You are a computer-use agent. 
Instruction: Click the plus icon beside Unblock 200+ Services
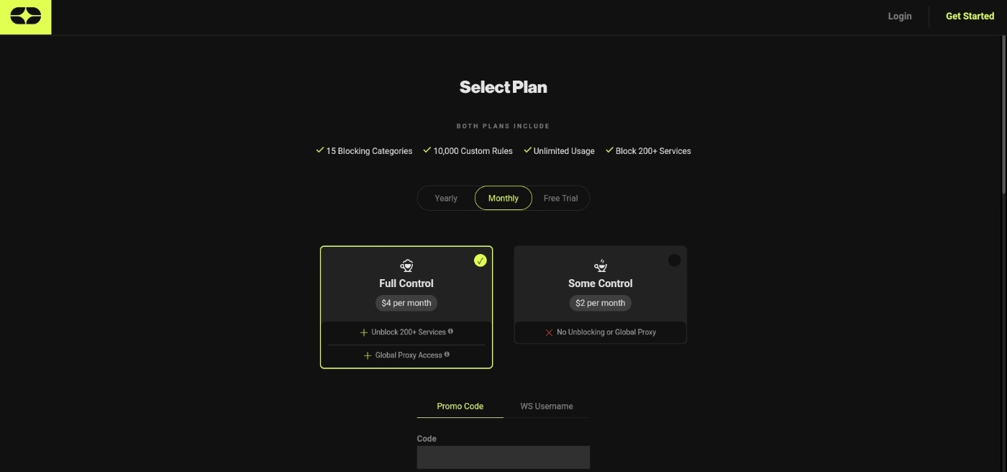coord(364,332)
